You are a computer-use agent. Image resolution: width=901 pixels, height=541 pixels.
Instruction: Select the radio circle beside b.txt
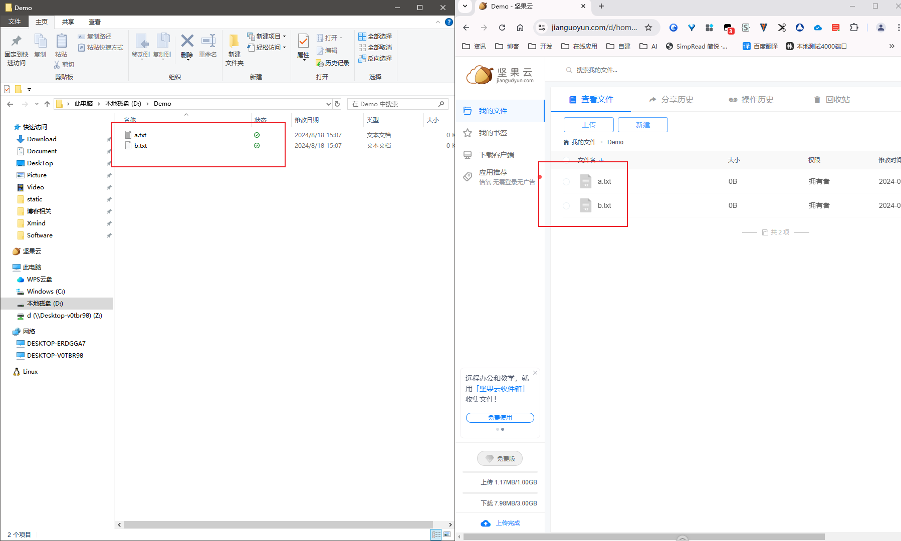pos(566,206)
